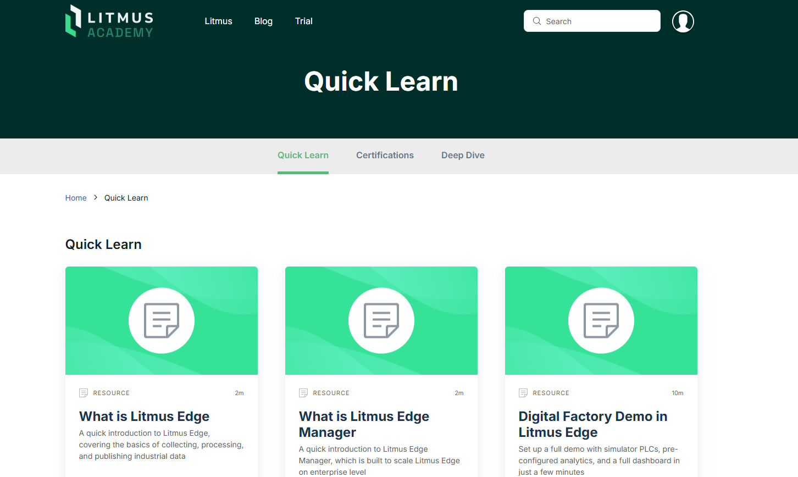Open the user profile avatar icon
Screen dimensions: 798x477
point(683,21)
